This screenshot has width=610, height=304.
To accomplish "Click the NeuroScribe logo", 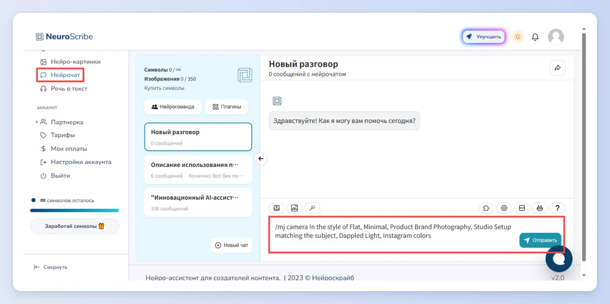I will coord(64,37).
